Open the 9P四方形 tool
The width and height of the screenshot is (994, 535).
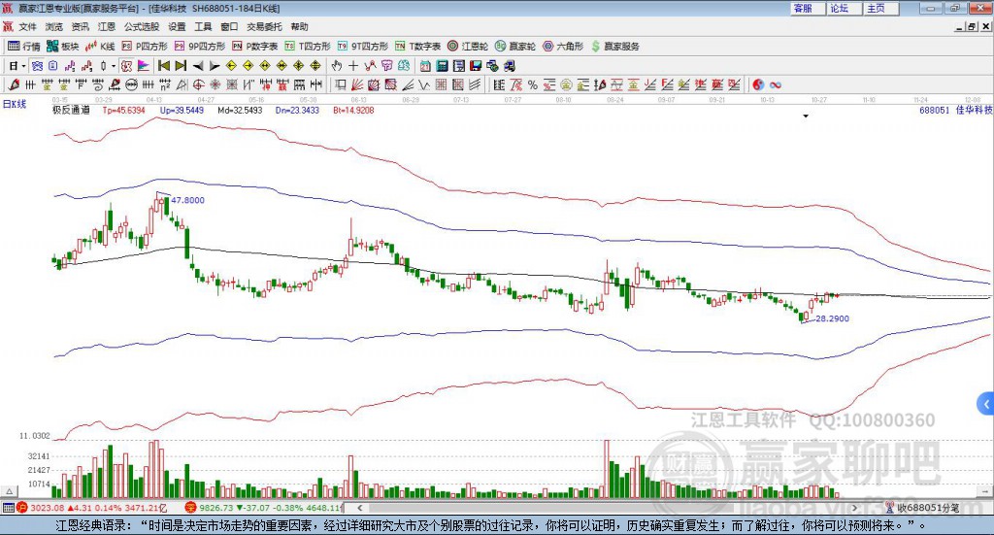coord(200,47)
